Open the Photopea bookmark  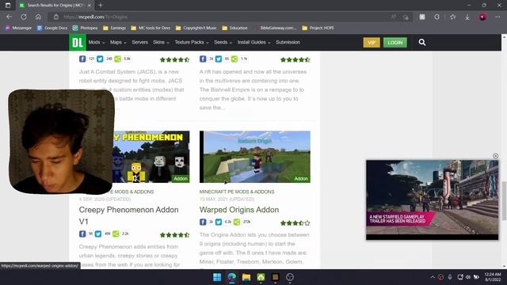pos(85,28)
